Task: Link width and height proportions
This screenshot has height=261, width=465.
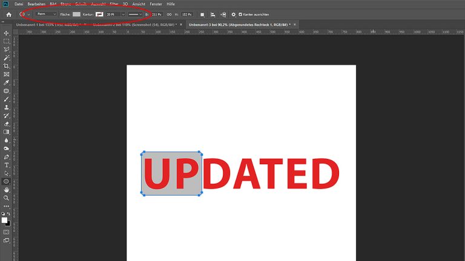Action: coord(169,14)
